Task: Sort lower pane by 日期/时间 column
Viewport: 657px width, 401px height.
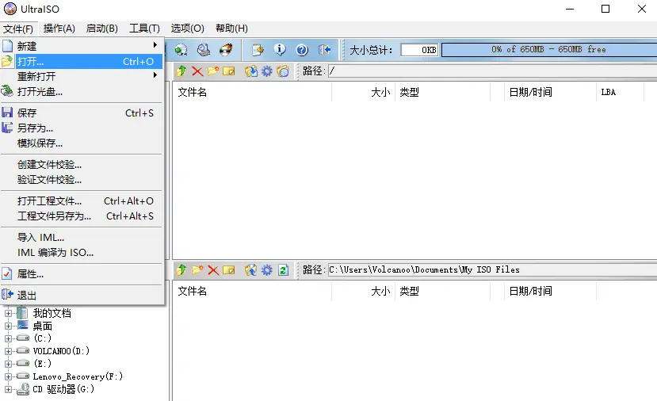Action: (550, 291)
